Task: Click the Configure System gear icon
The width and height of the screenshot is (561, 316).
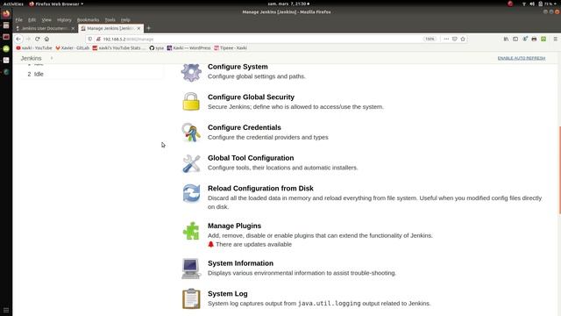Action: tap(191, 72)
